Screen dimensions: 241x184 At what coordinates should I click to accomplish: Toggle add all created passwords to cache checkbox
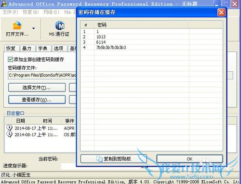(10, 60)
